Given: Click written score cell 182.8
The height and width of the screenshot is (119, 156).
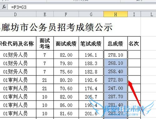Looking at the screenshot, I should pyautogui.click(x=91, y=71).
